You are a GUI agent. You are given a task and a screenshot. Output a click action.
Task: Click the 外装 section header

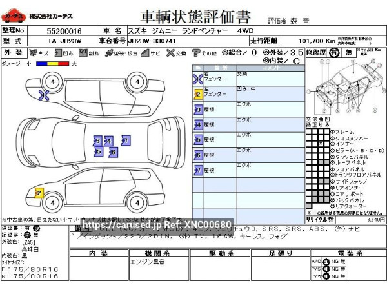(x=14, y=53)
